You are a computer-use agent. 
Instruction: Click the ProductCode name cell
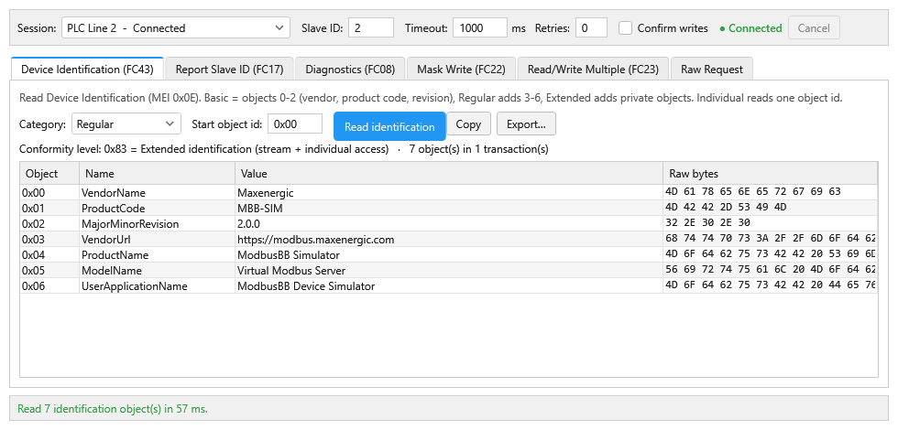click(157, 209)
